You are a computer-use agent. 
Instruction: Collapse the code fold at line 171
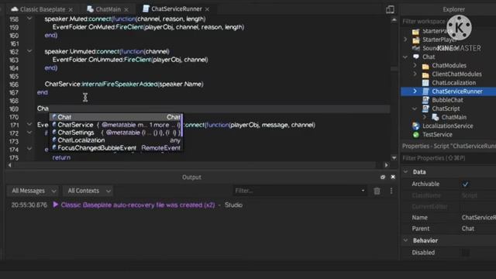click(29, 124)
